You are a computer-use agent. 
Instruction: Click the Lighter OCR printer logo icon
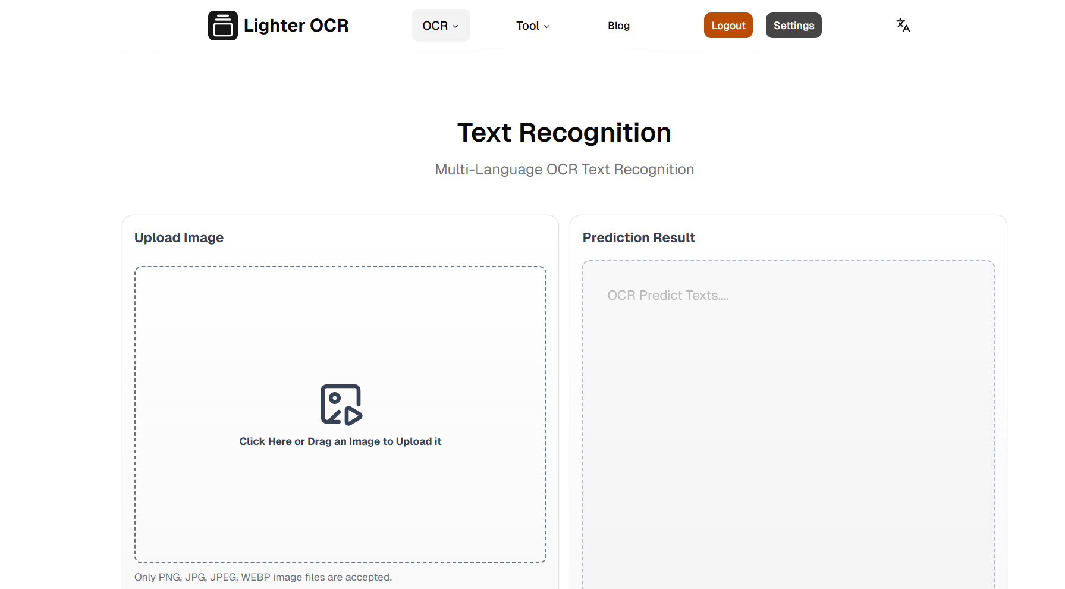tap(222, 25)
